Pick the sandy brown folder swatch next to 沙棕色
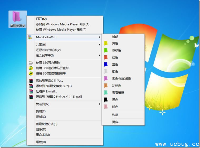 pyautogui.click(x=106, y=86)
